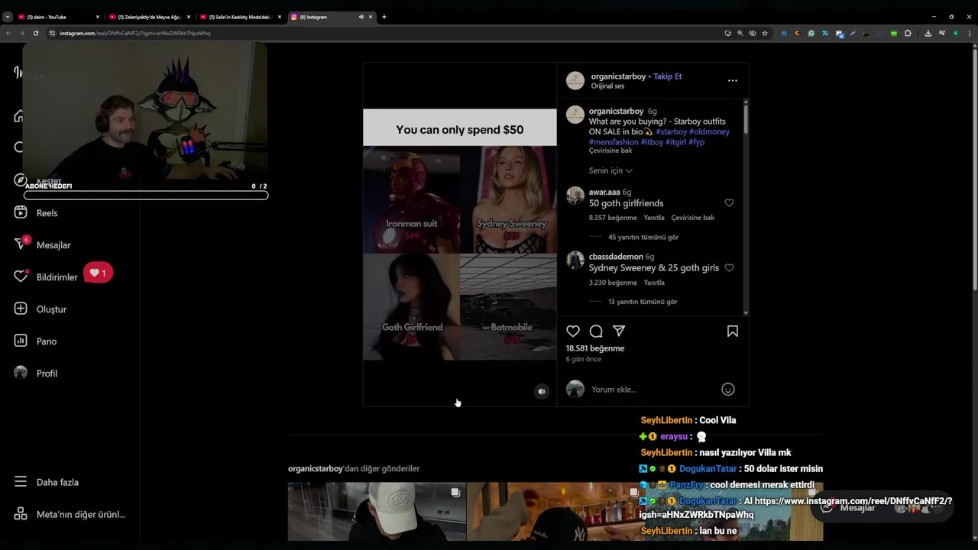Play the You can only spend $50 reel video
The width and height of the screenshot is (978, 550).
point(460,235)
